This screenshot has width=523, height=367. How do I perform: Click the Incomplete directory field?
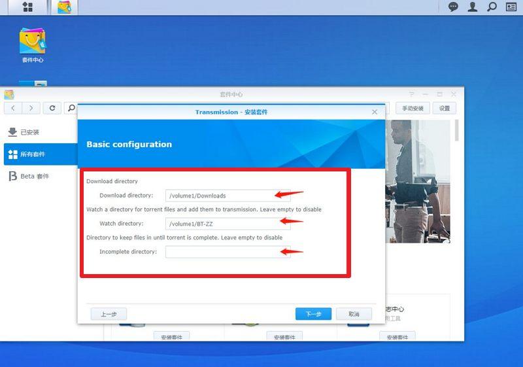coord(228,252)
